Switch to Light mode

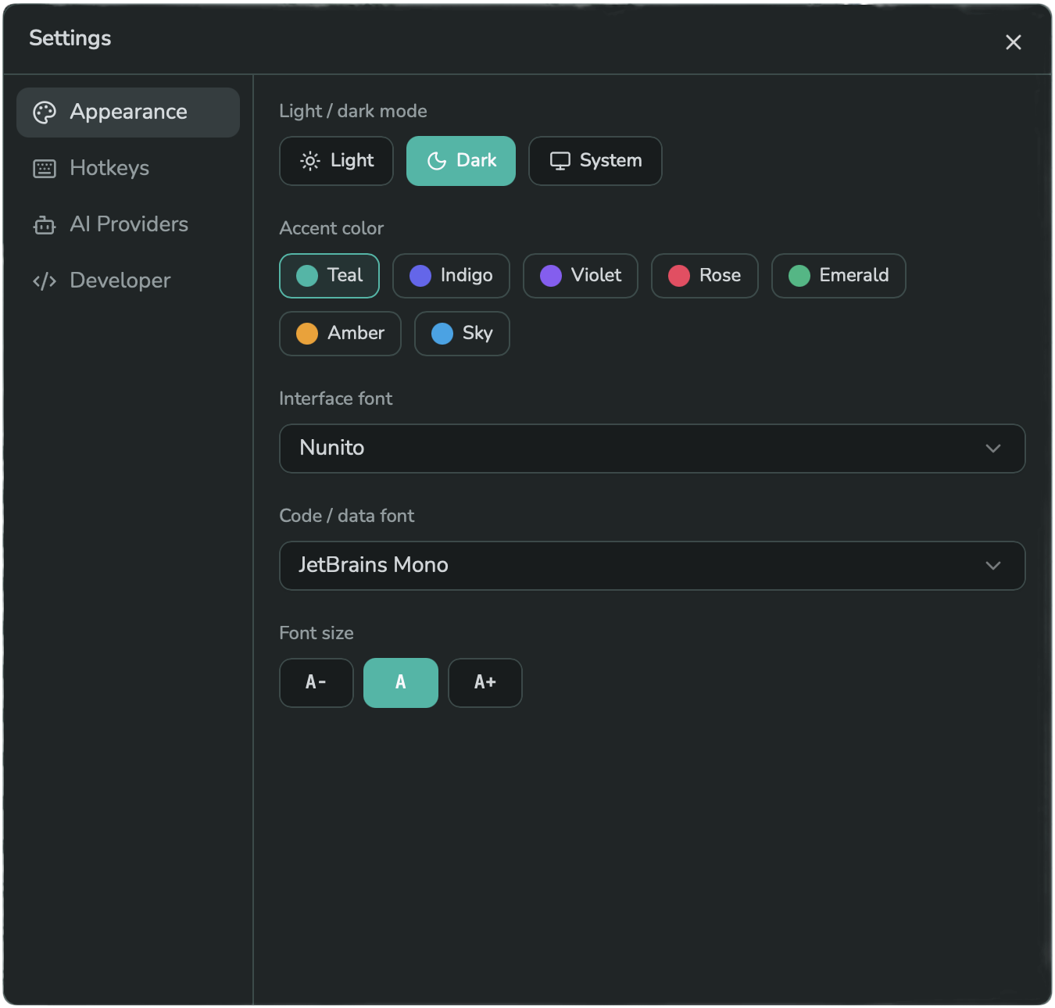coord(336,161)
